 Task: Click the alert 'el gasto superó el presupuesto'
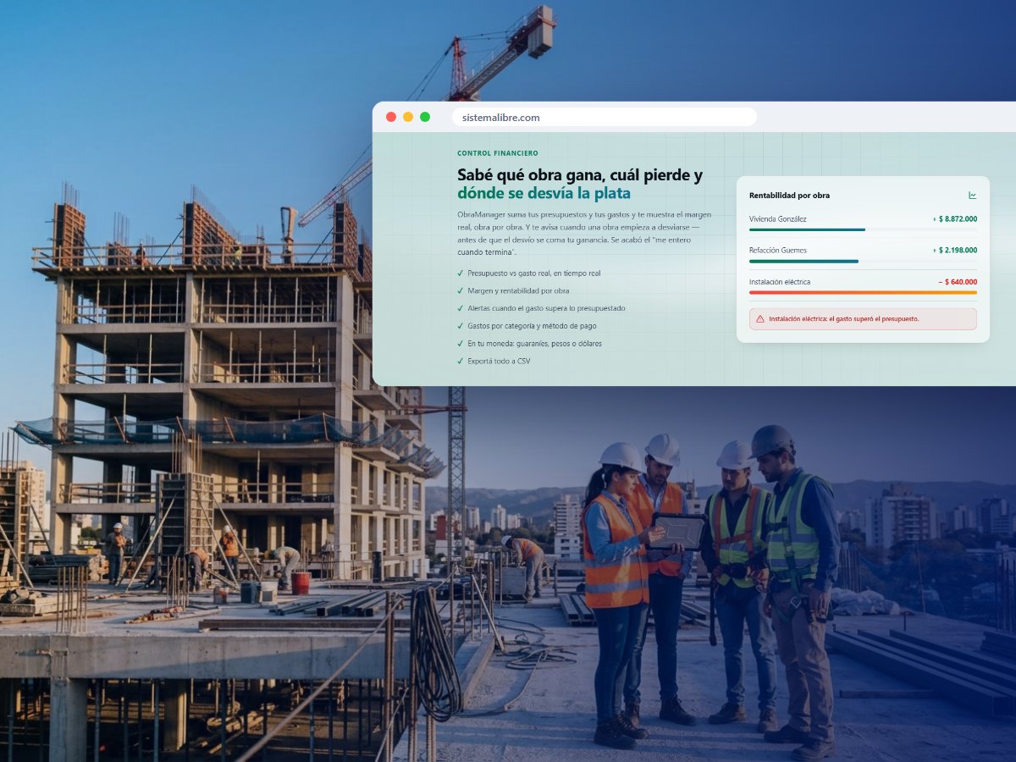863,319
